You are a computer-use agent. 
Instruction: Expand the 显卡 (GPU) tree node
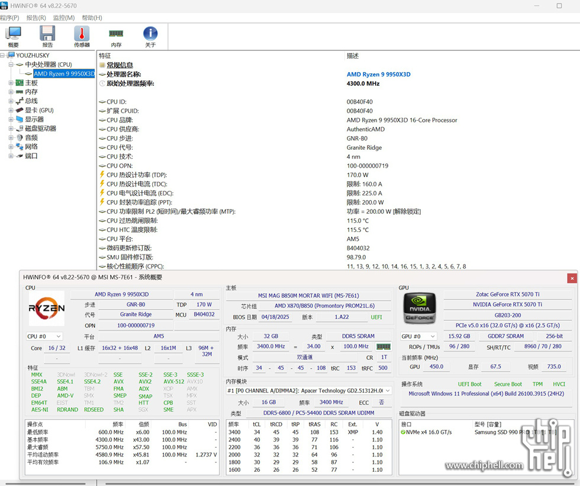[x=11, y=110]
